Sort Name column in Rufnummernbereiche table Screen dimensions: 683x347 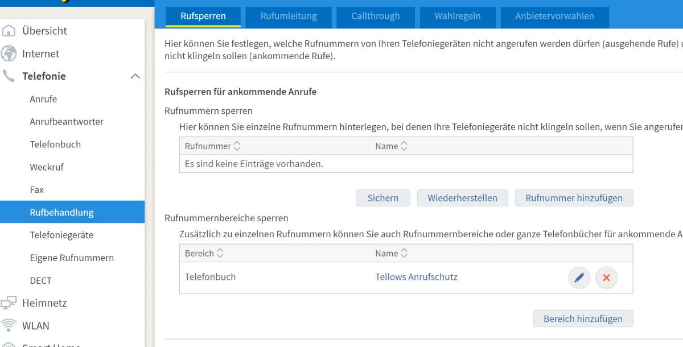tap(404, 254)
